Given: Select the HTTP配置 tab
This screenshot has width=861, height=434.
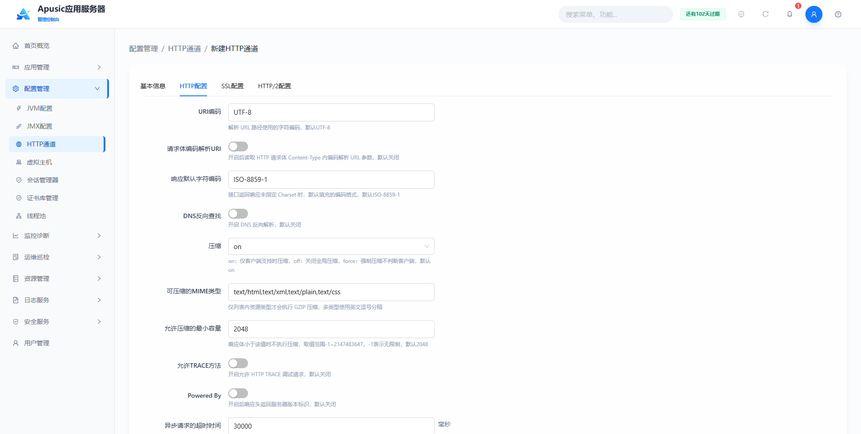Looking at the screenshot, I should tap(193, 86).
